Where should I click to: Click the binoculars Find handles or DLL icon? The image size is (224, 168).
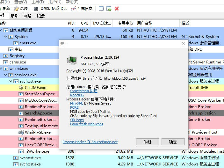36,9
